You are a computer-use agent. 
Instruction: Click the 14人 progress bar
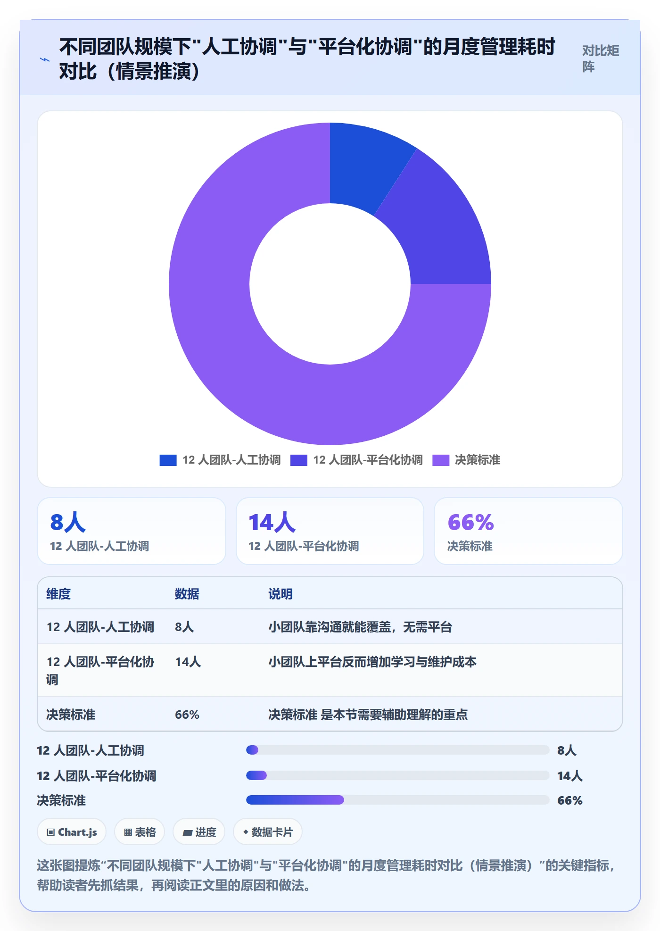point(397,775)
